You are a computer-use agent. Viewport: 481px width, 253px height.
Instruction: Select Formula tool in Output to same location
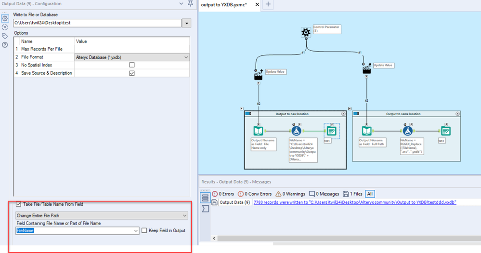[408, 131]
